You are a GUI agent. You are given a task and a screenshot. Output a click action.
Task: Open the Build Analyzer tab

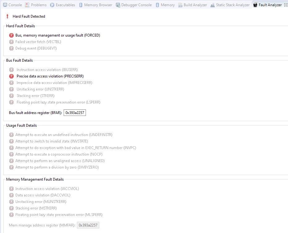[193, 5]
